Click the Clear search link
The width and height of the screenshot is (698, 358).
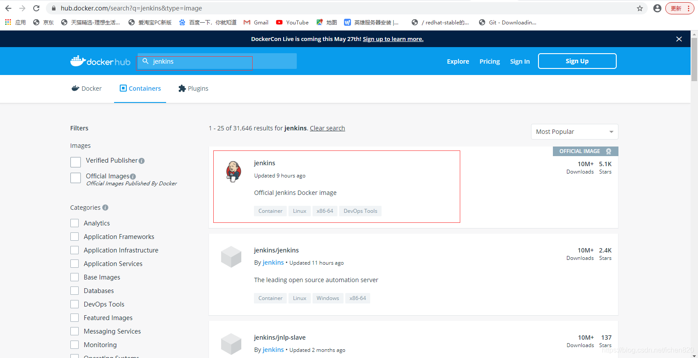(x=327, y=128)
